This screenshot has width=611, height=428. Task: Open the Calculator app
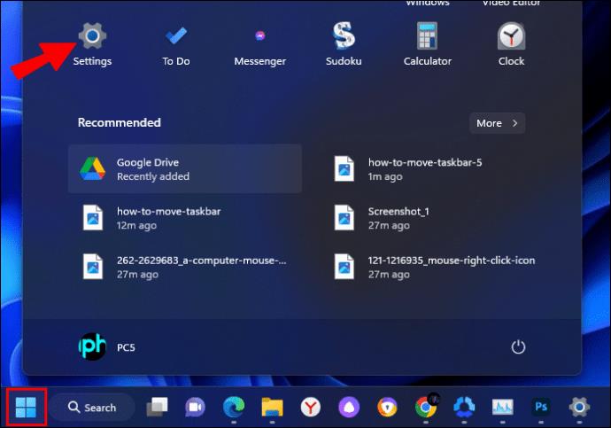click(x=428, y=43)
